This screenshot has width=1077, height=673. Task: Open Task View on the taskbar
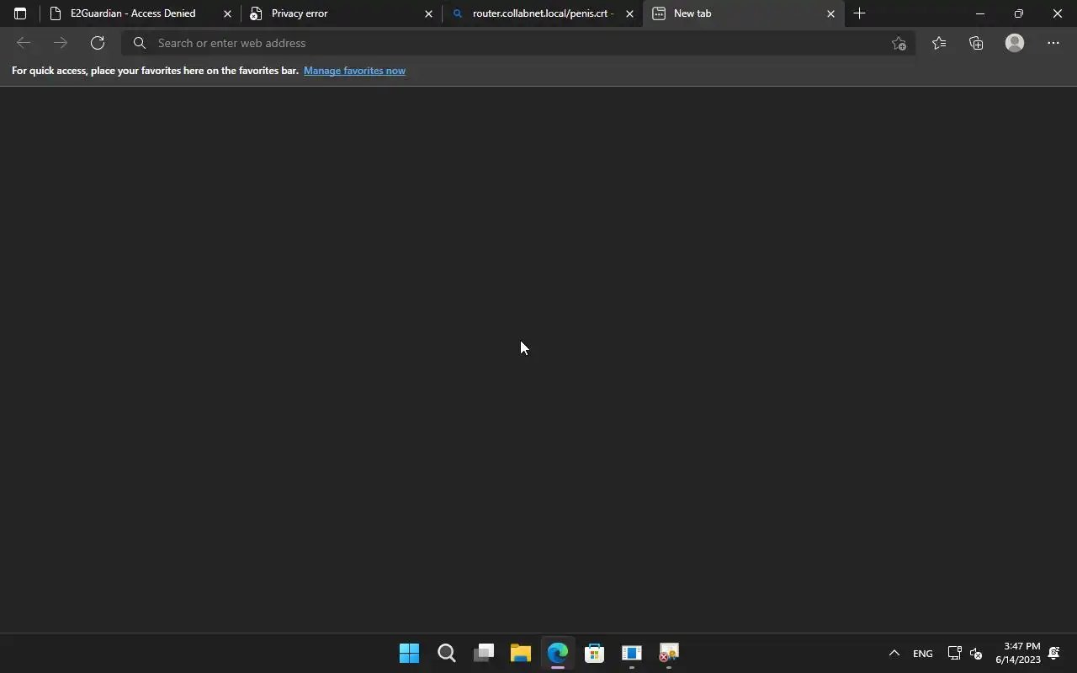(484, 653)
